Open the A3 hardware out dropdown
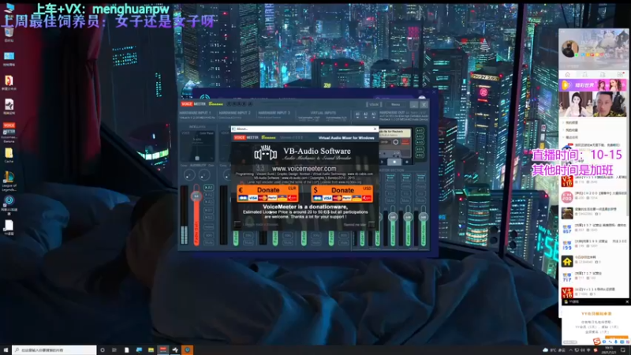 pos(373,114)
